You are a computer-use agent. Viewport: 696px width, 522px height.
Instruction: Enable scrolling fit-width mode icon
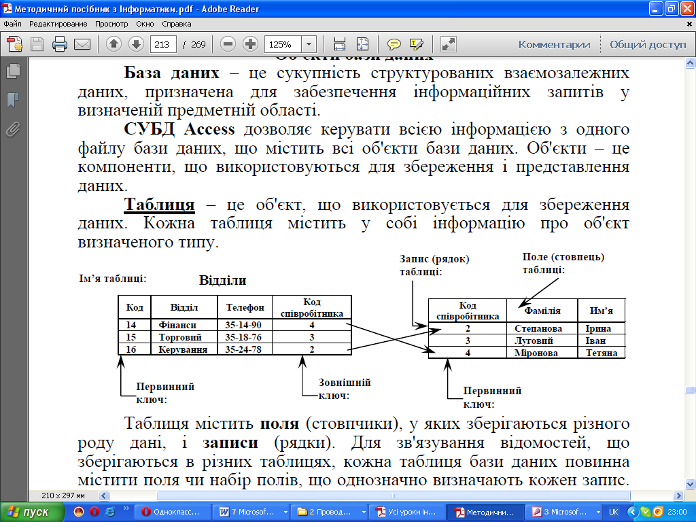tap(340, 44)
